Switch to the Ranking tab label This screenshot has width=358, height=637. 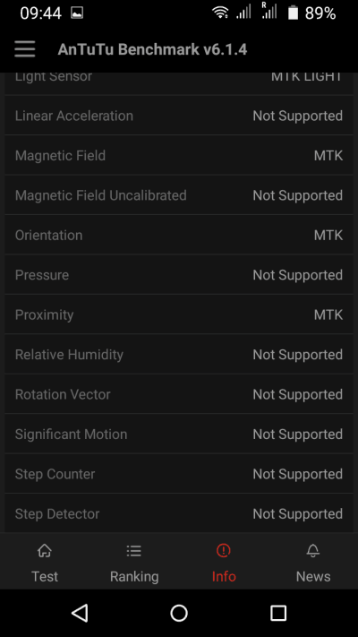tap(134, 576)
